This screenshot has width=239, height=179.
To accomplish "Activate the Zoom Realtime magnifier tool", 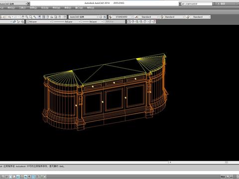I will 27,17.
